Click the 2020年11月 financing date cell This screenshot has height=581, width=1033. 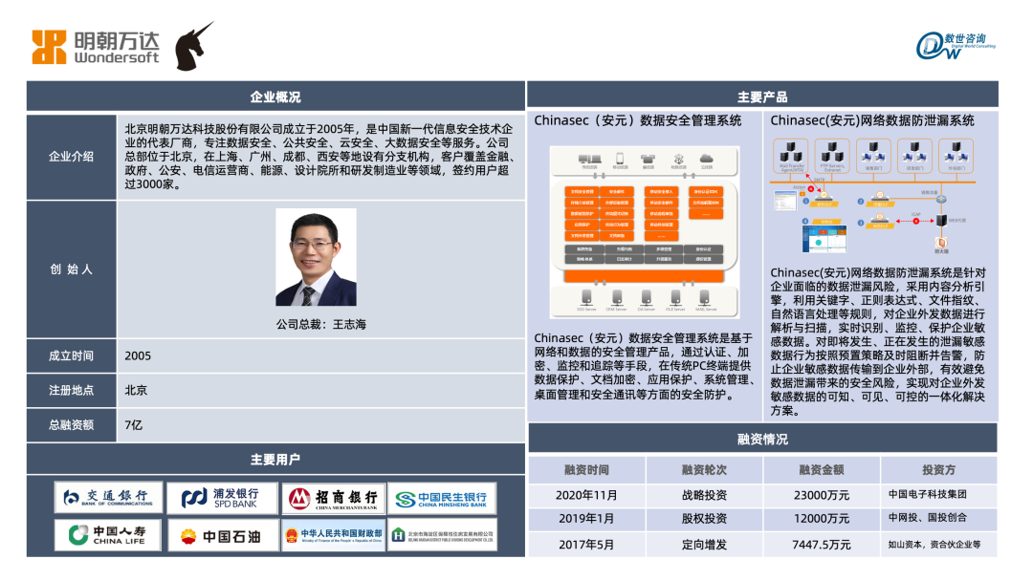tap(586, 495)
